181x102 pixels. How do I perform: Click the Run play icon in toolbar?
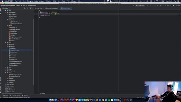click(148, 6)
